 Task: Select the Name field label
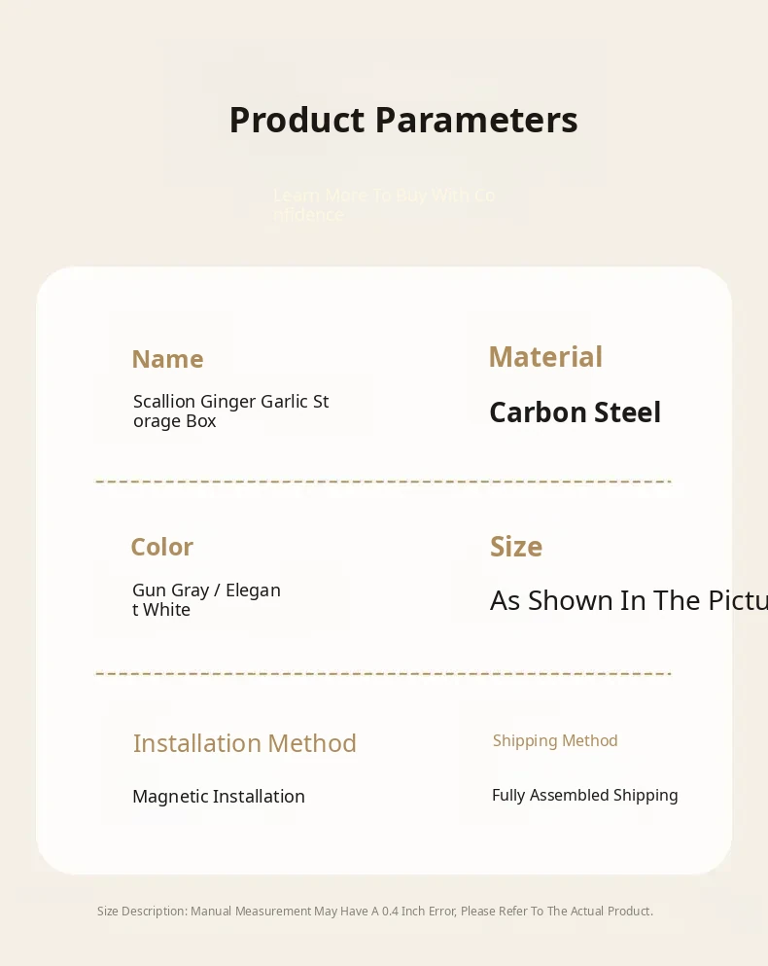tap(167, 359)
